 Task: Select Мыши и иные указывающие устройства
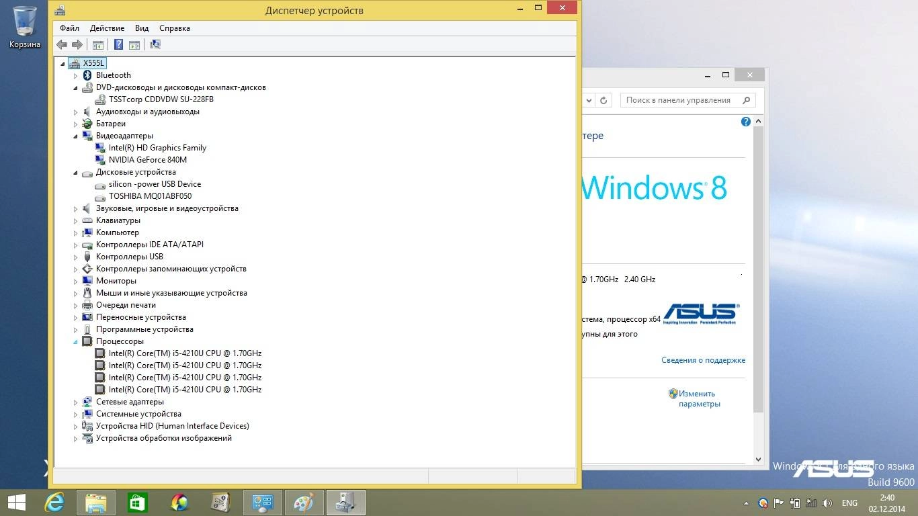tap(171, 293)
